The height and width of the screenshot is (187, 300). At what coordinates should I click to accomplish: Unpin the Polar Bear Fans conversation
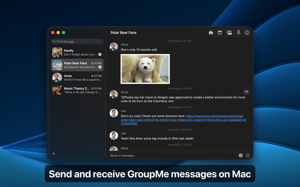tap(100, 67)
